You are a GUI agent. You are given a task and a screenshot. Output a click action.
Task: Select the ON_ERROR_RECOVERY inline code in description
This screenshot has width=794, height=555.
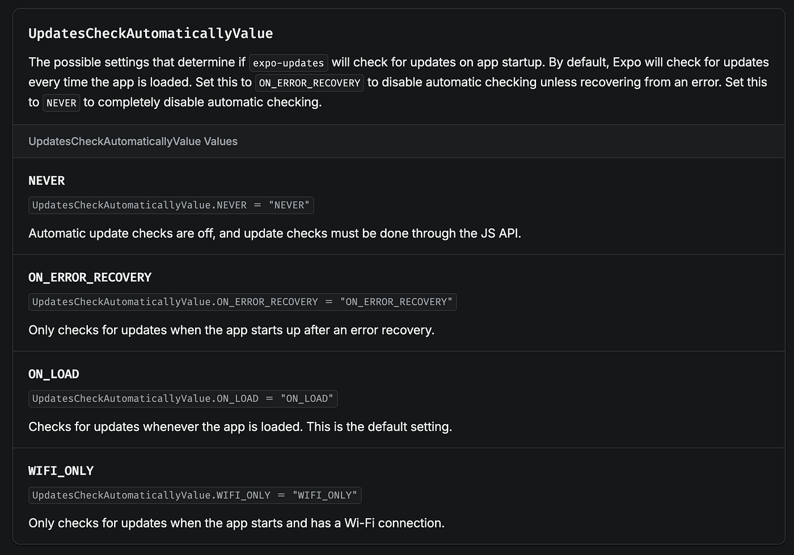pyautogui.click(x=310, y=83)
